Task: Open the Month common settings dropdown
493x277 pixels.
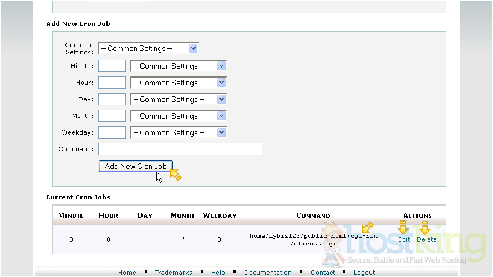Action: pyautogui.click(x=179, y=116)
